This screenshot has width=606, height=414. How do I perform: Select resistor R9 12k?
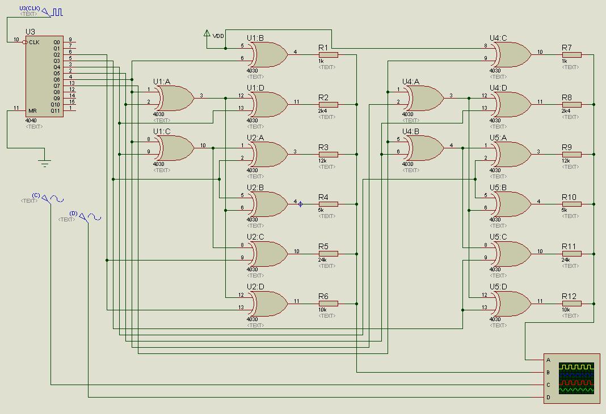click(571, 155)
